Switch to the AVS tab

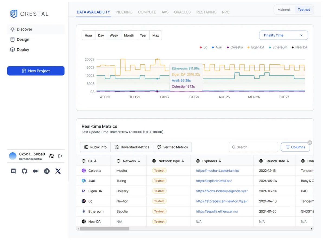coord(165,12)
